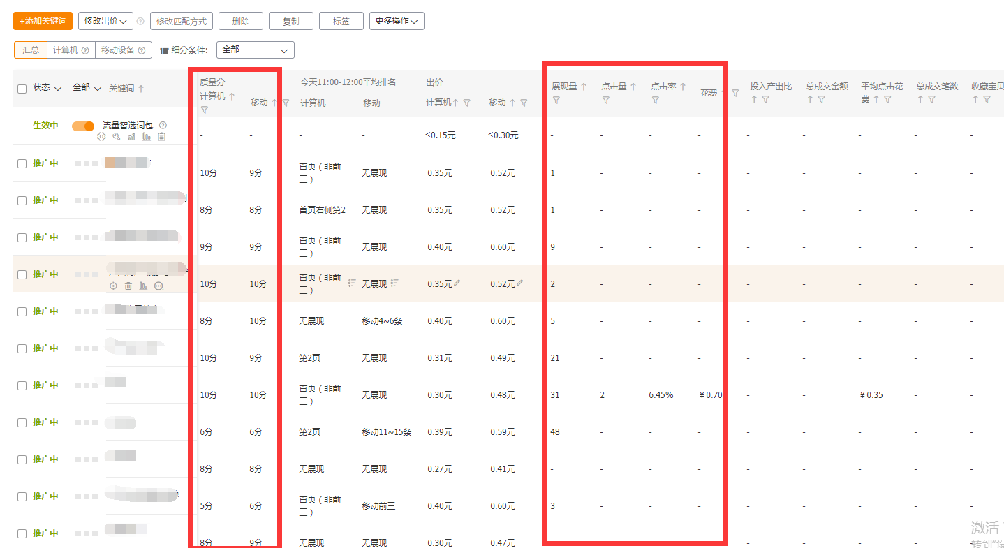Viewport: 1004px width, 548px height.
Task: Click the target icon in highlighted keyword row
Action: (x=112, y=286)
